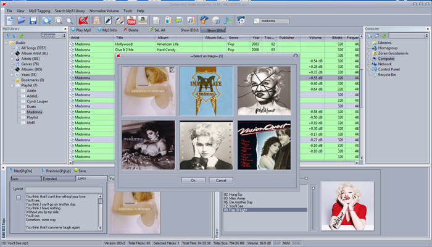Click Mp3 Info in the list toolbar
This screenshot has width=432, height=247.
click(107, 30)
